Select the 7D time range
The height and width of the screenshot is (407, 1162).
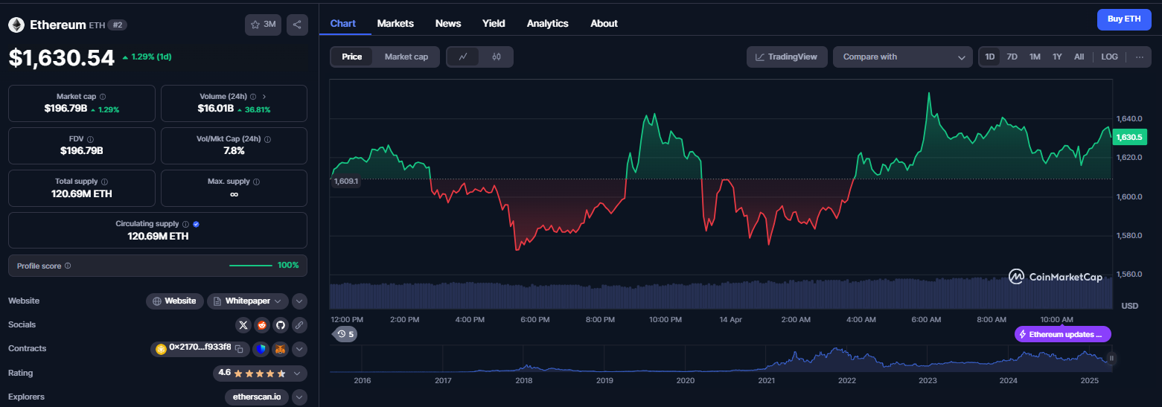point(1012,57)
